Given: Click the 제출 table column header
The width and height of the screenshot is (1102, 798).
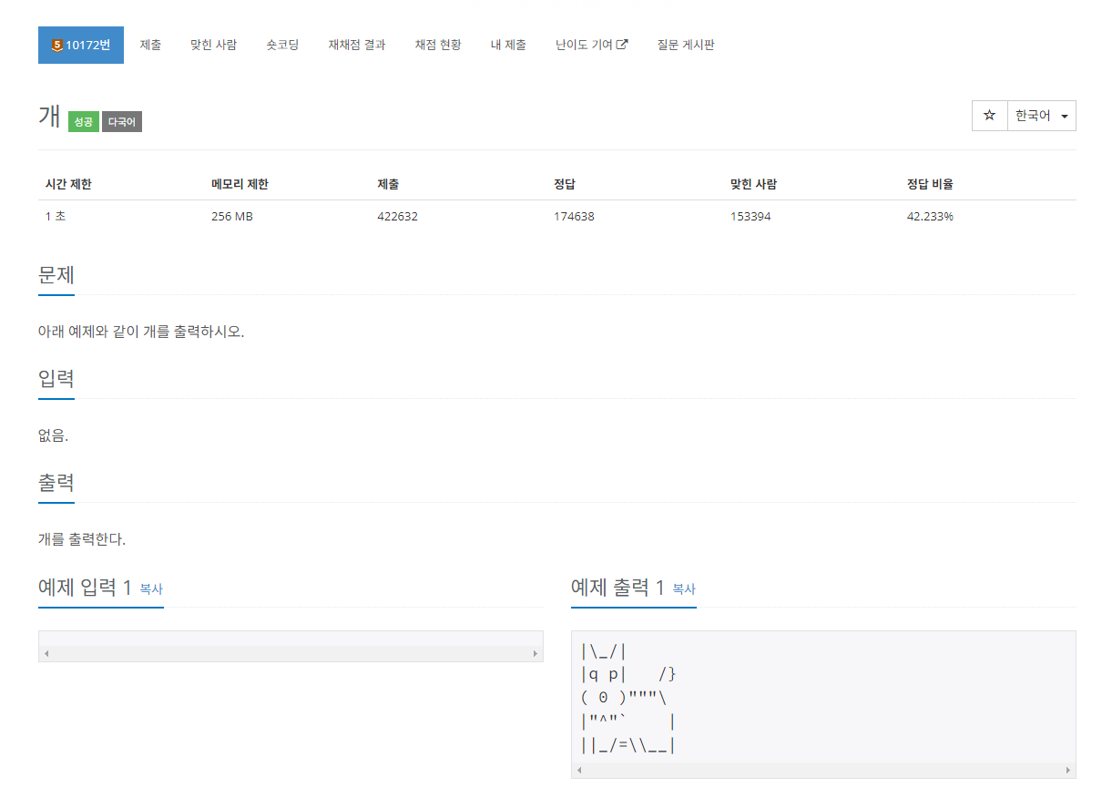Looking at the screenshot, I should click(388, 184).
